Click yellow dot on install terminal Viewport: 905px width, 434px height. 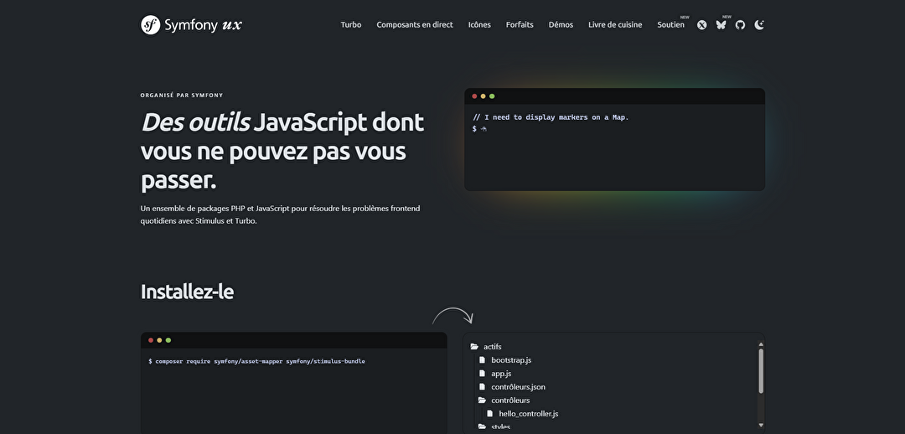(159, 340)
